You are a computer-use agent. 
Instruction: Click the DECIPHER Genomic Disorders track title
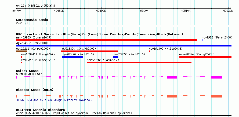click(40, 110)
